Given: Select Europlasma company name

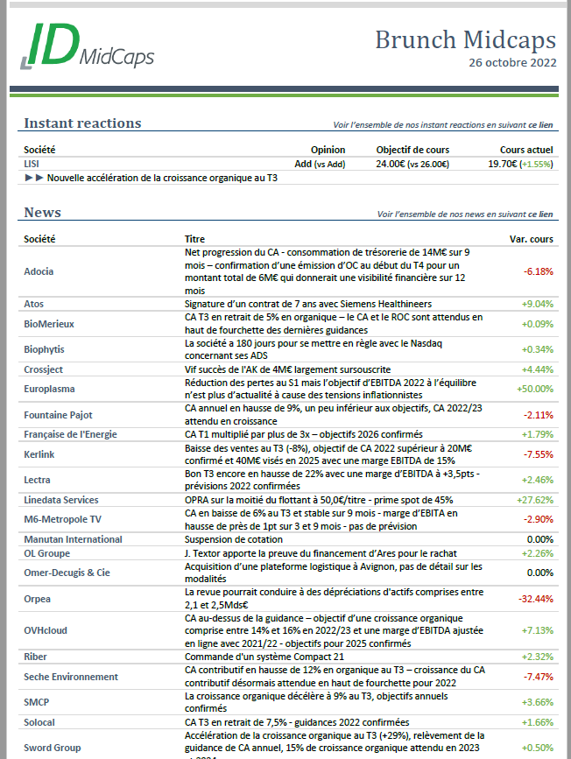Looking at the screenshot, I should (49, 390).
